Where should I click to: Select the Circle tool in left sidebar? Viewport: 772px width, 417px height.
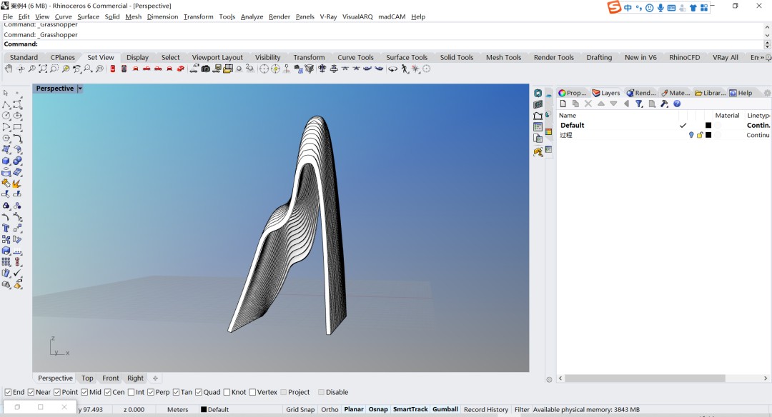coord(6,116)
